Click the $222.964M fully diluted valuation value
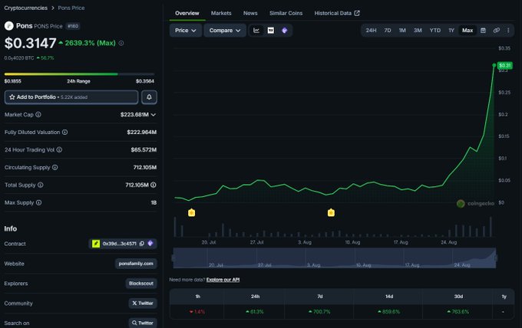This screenshot has height=328, width=522. pyautogui.click(x=141, y=133)
